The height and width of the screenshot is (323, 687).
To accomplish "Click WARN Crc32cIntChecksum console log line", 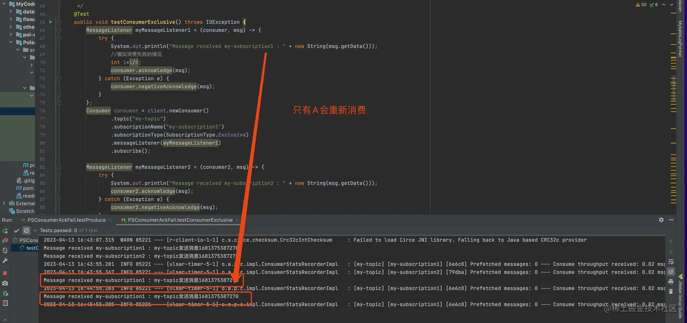I will click(x=315, y=240).
